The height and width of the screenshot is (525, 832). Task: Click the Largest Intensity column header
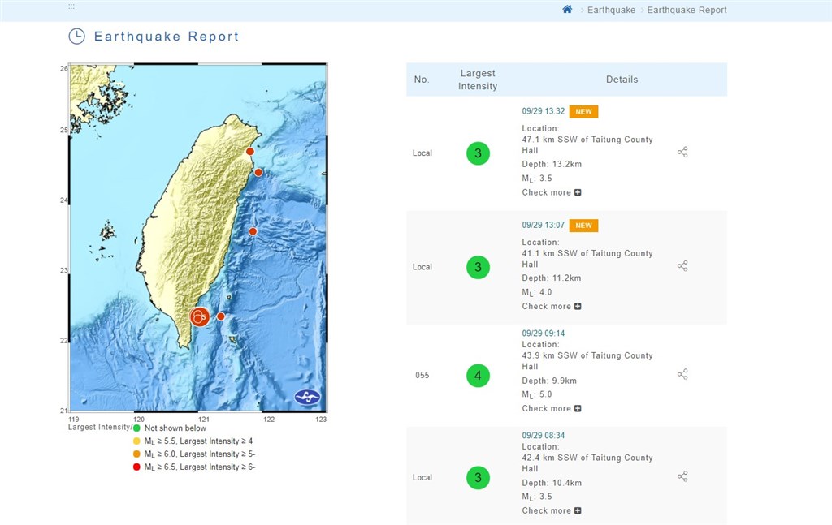point(478,80)
